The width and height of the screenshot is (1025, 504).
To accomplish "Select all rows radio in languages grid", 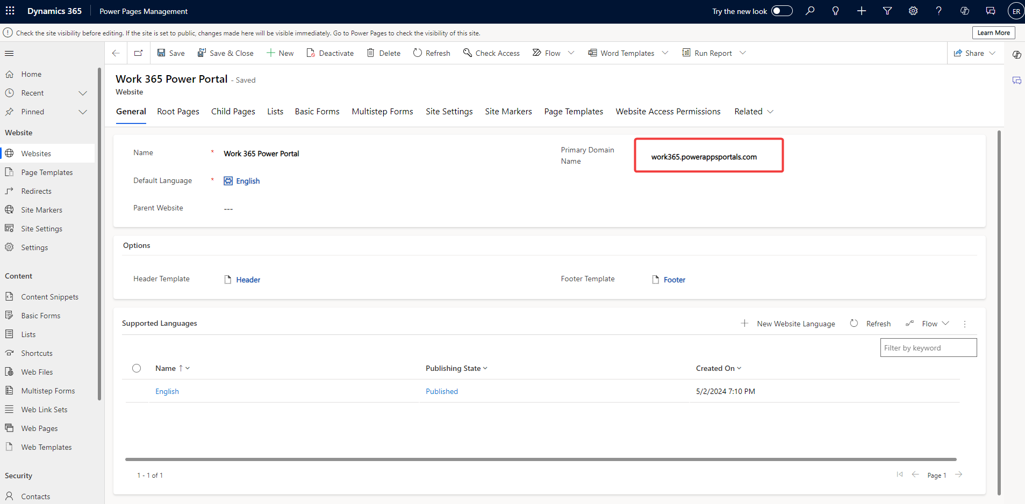I will coord(137,368).
